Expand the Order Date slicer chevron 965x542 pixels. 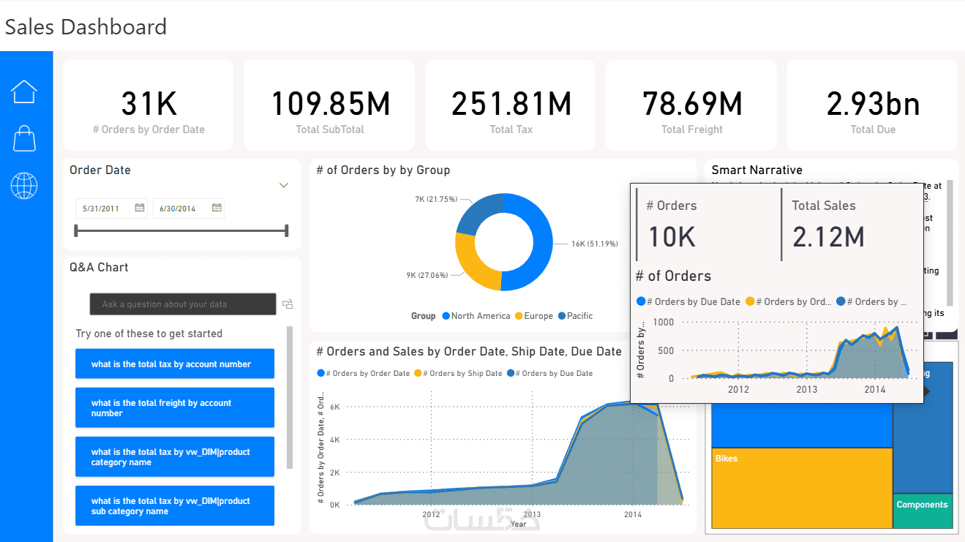(x=284, y=186)
